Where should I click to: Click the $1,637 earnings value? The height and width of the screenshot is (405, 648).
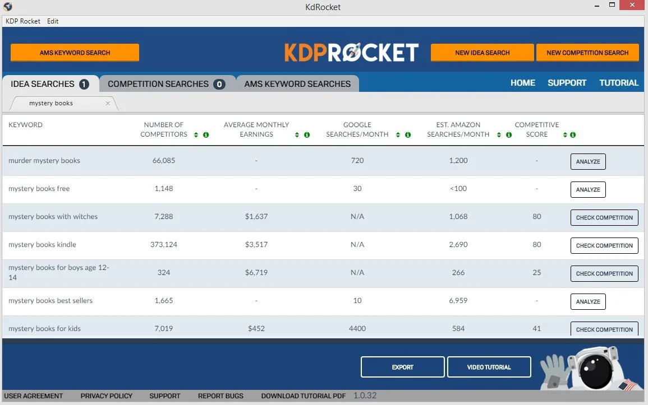click(x=256, y=217)
